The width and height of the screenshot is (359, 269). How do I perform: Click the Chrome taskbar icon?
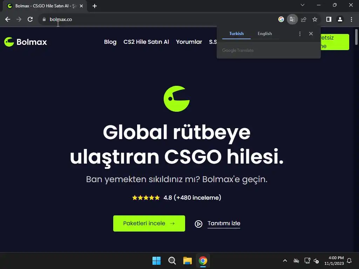(x=203, y=261)
